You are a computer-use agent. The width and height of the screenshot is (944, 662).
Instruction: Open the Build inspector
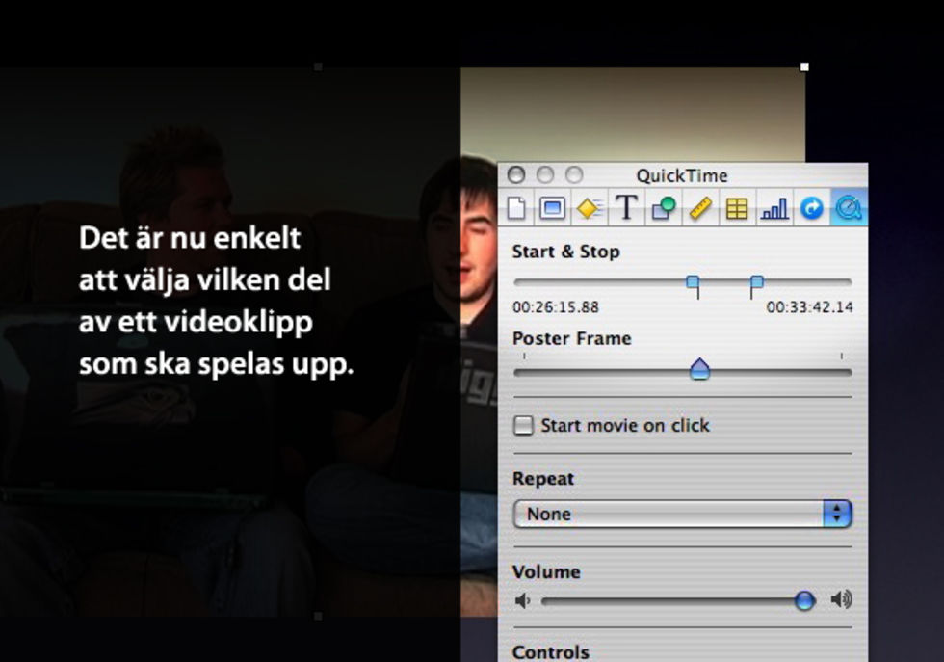point(590,208)
